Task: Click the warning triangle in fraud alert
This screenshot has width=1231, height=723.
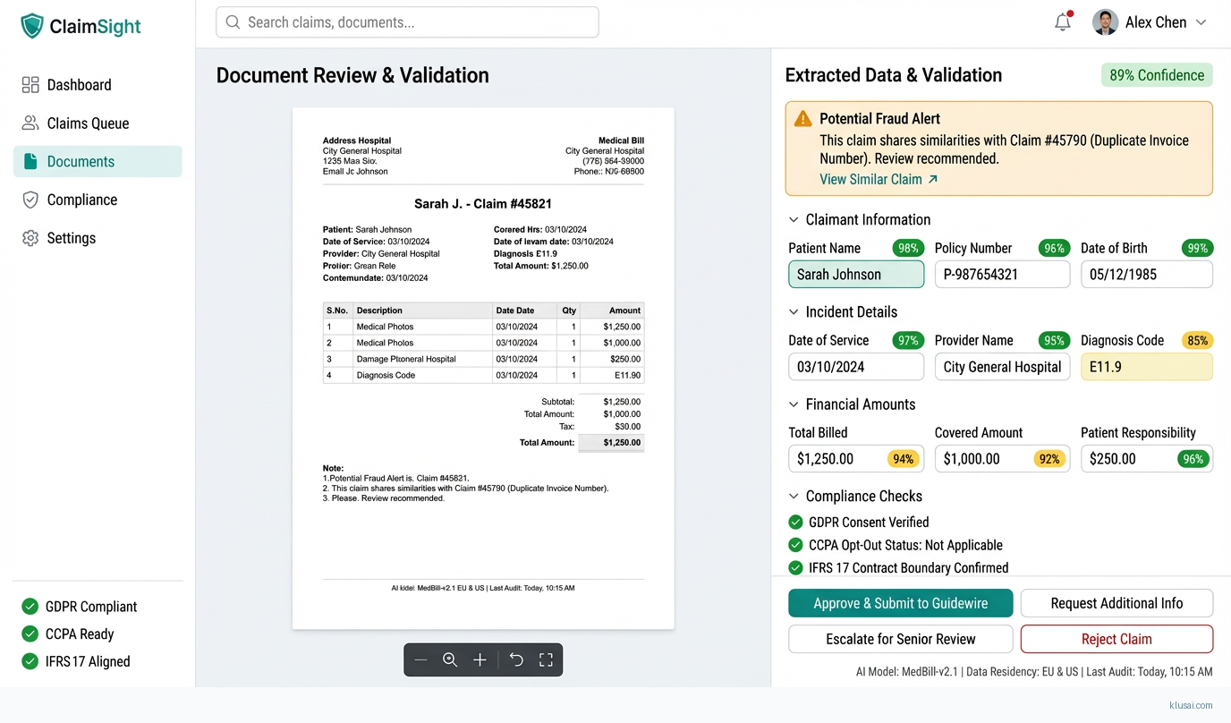Action: point(802,119)
